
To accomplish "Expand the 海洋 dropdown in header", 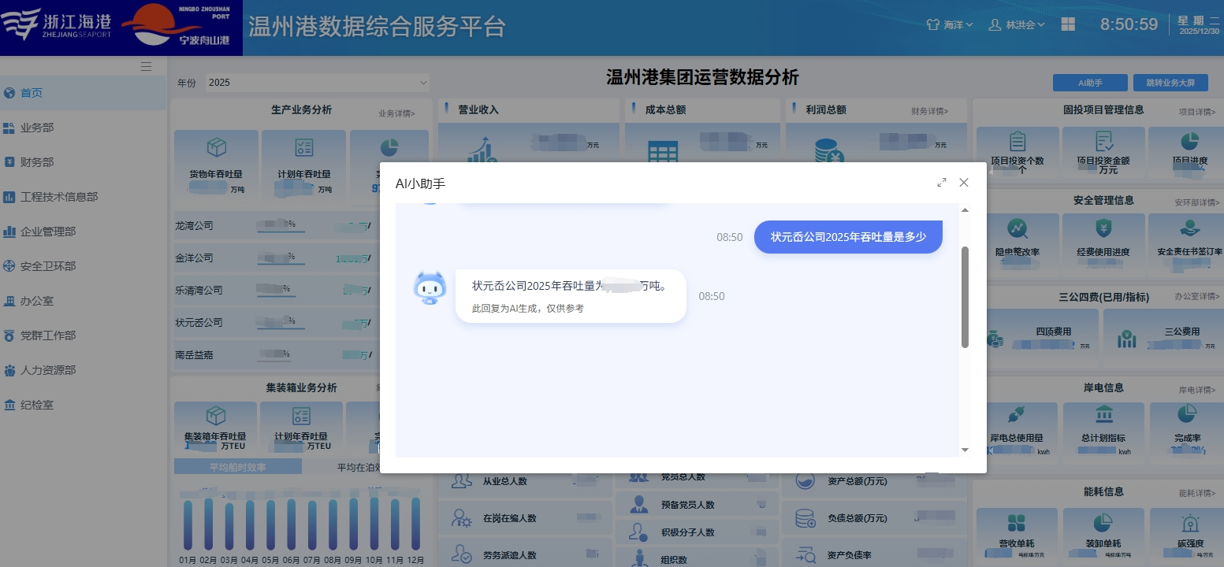I will coord(950,24).
